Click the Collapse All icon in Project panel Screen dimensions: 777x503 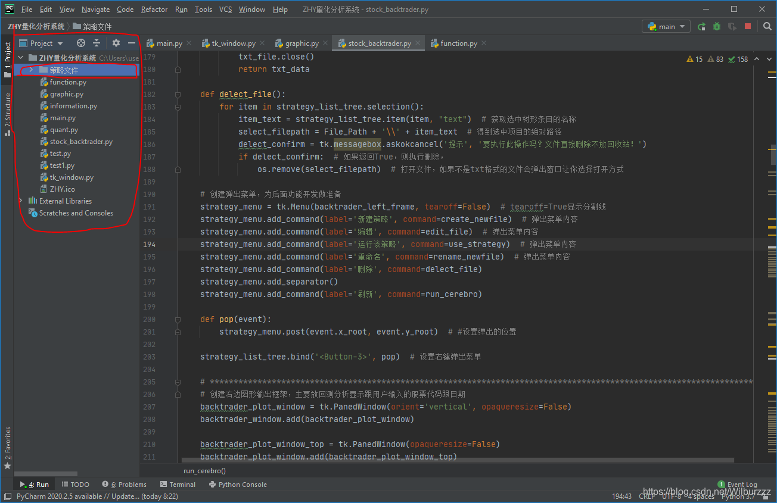pos(96,43)
